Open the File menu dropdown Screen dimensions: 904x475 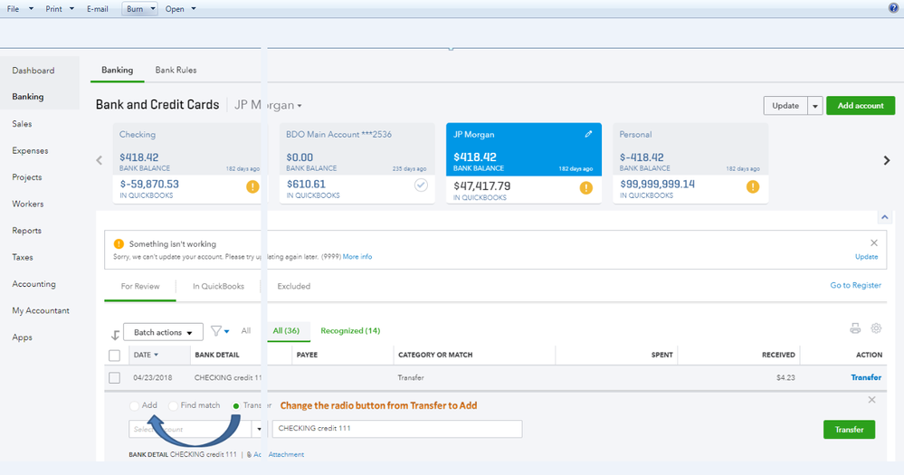point(19,9)
